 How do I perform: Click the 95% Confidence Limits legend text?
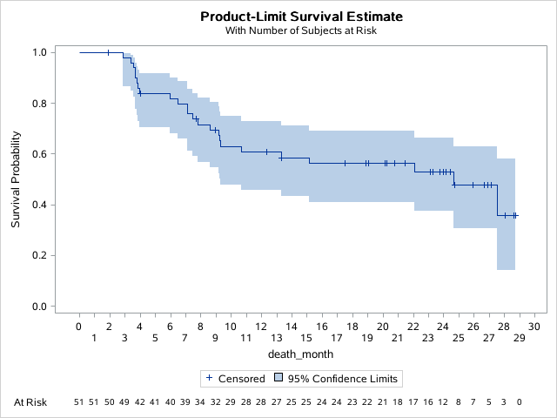point(345,379)
